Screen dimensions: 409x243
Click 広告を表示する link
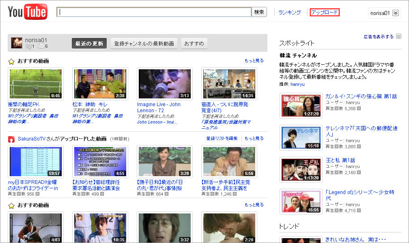pos(379,37)
